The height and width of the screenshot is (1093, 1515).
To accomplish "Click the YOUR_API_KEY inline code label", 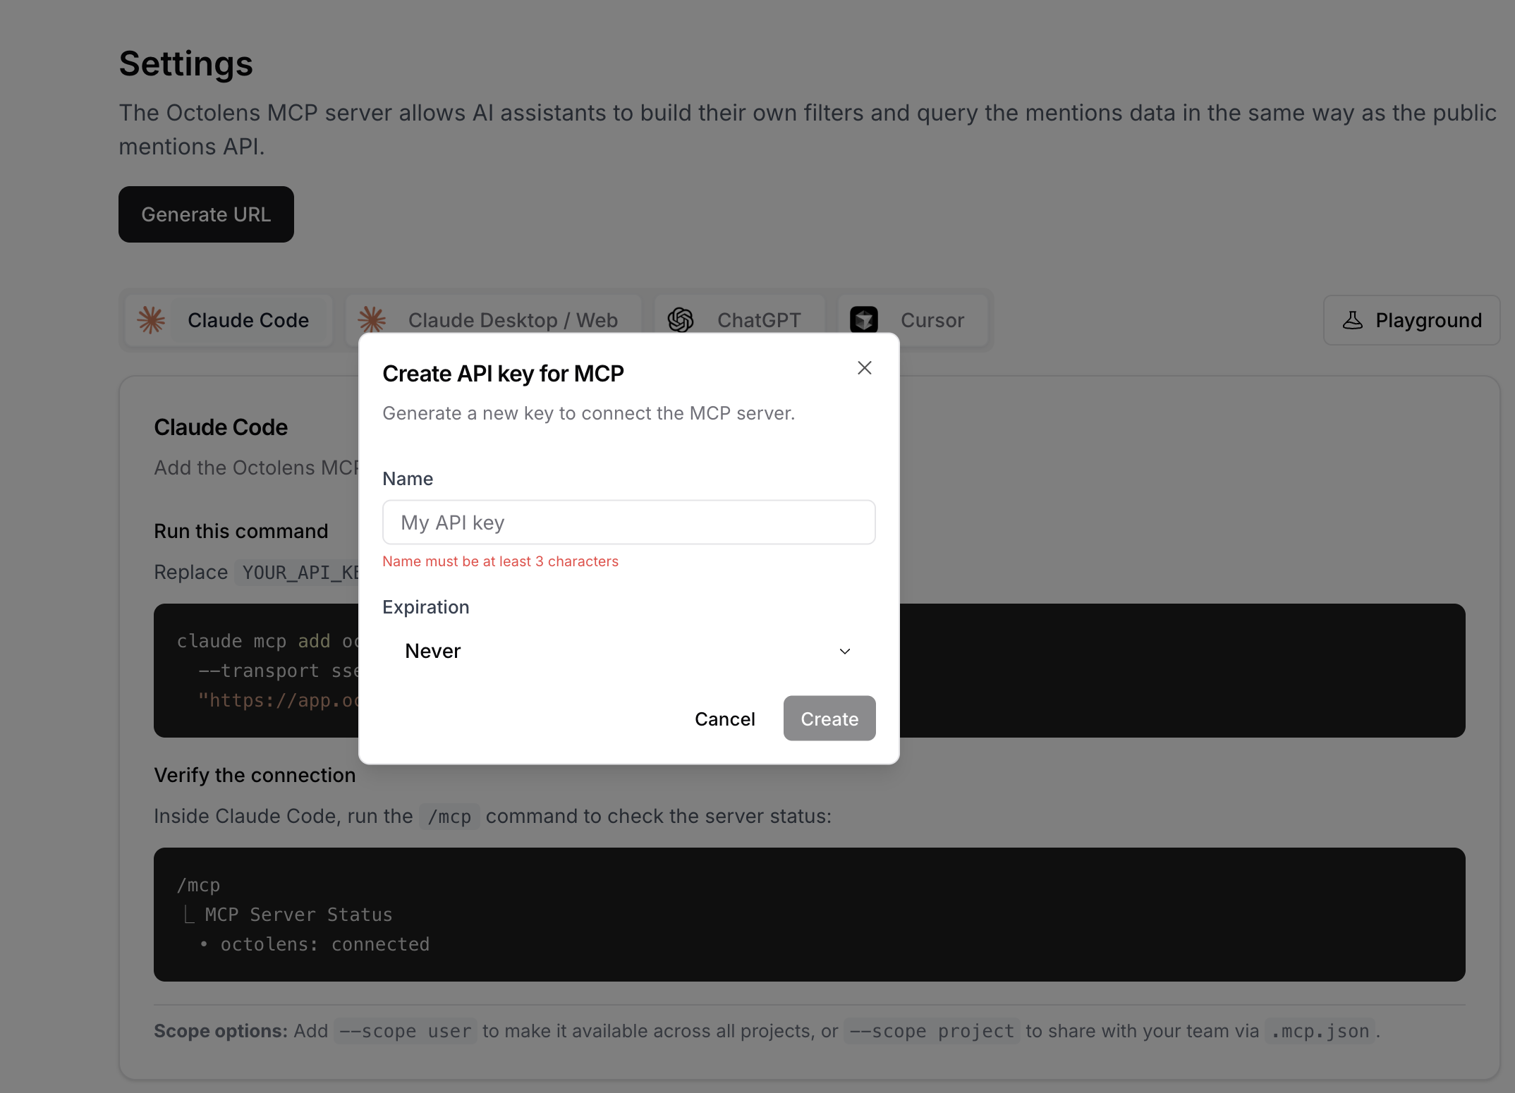I will (302, 572).
